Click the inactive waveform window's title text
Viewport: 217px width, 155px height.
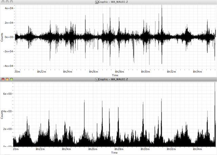[113, 2]
